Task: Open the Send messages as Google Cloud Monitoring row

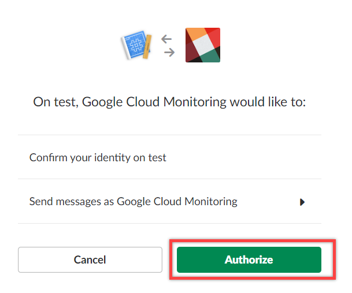Action: 169,201
